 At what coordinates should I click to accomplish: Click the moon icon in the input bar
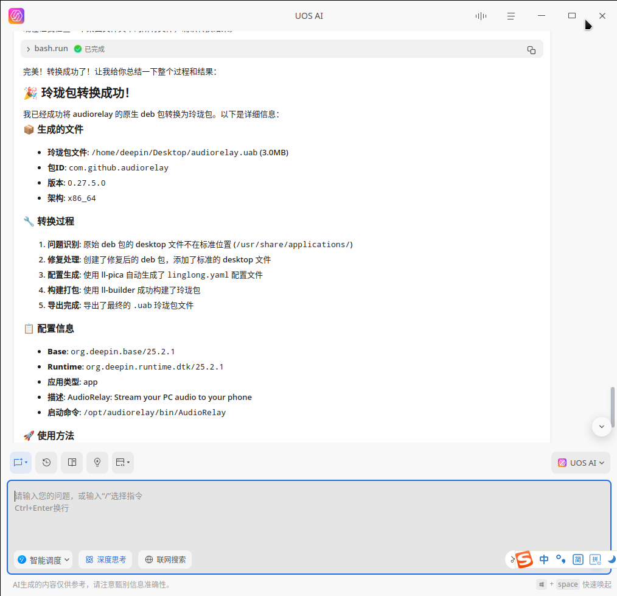[x=612, y=559]
